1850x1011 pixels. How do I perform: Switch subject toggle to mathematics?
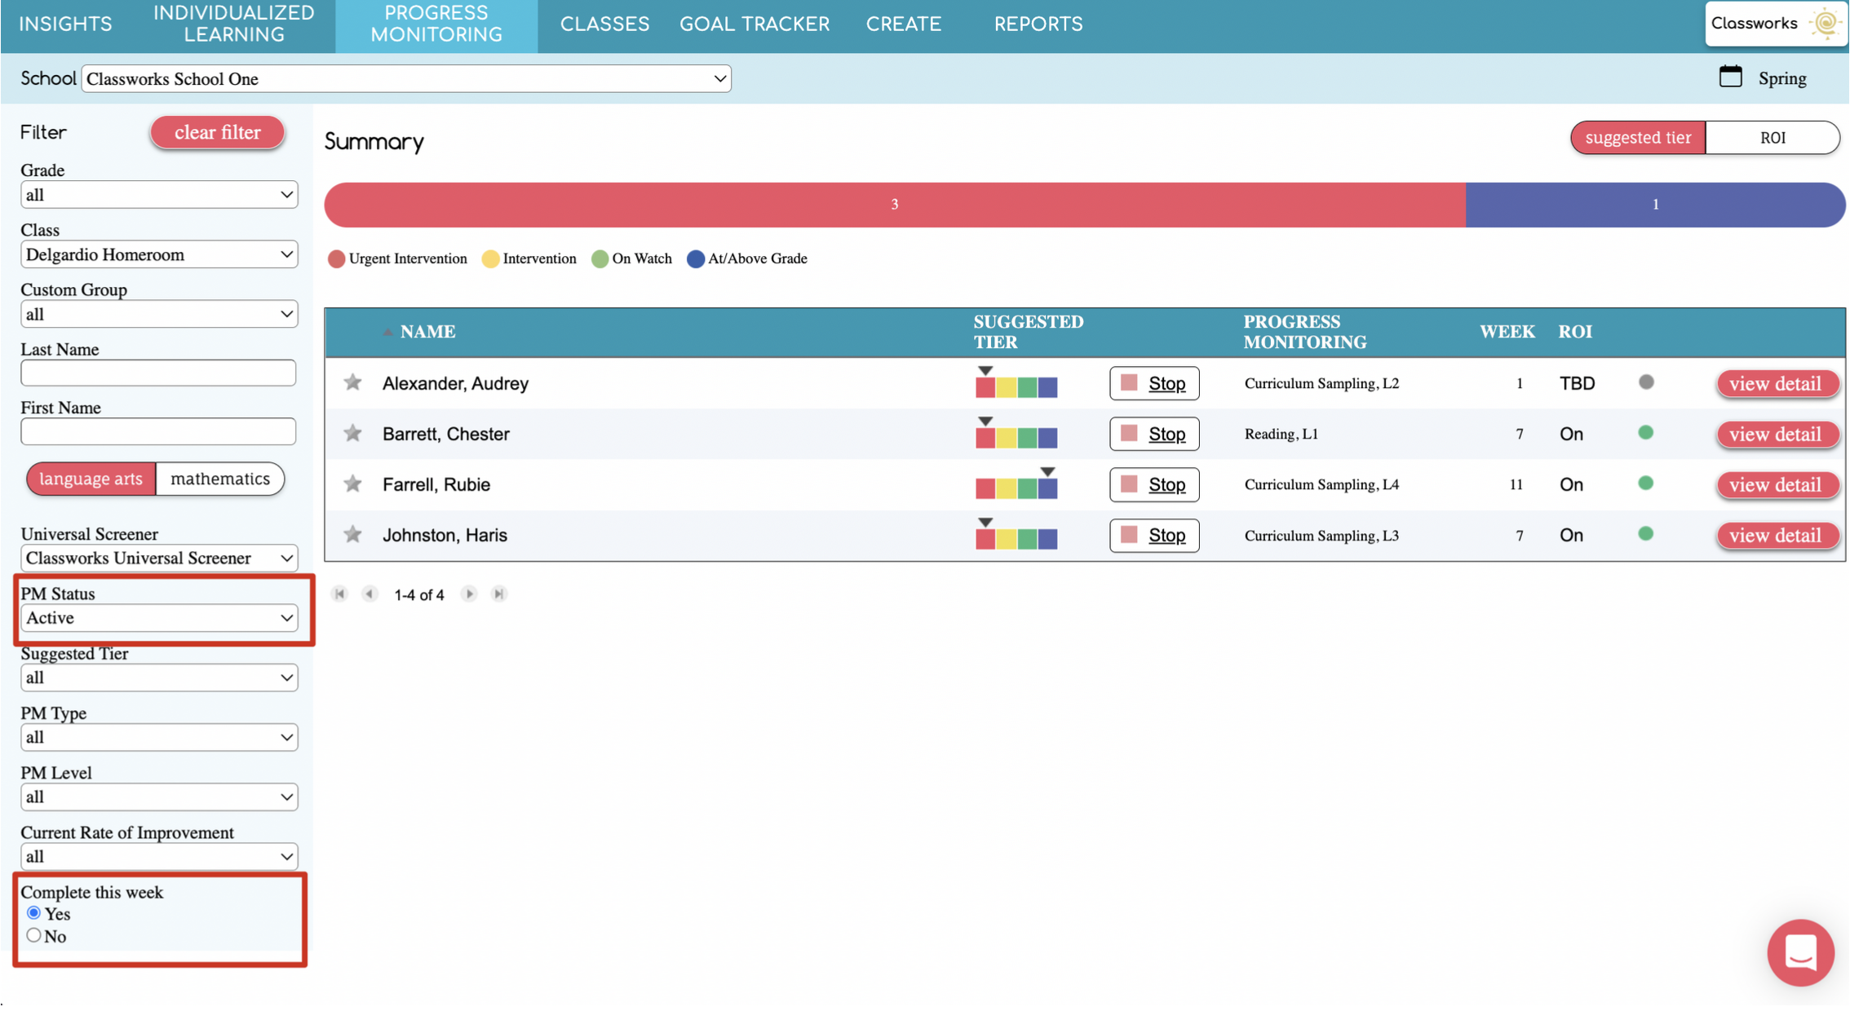[x=219, y=479]
